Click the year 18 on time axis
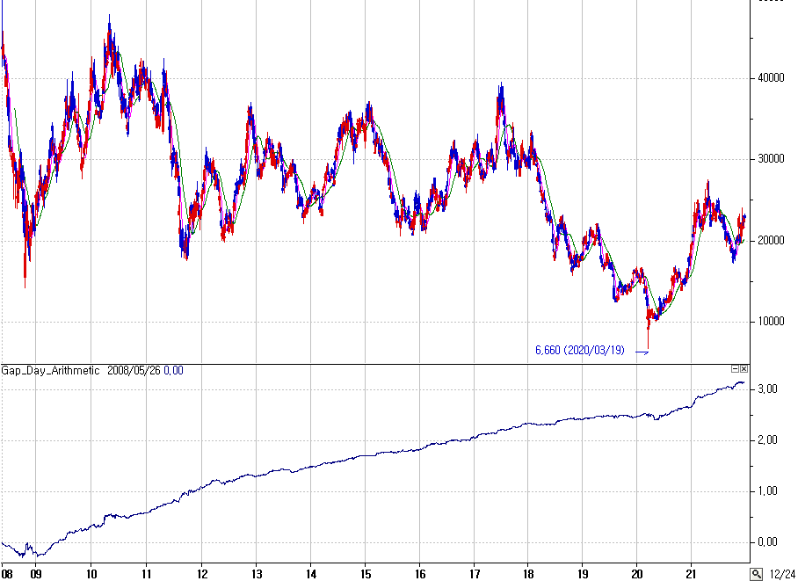Image resolution: width=798 pixels, height=581 pixels. tap(528, 574)
